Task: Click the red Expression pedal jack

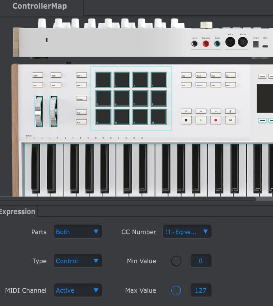Action: 206,44
